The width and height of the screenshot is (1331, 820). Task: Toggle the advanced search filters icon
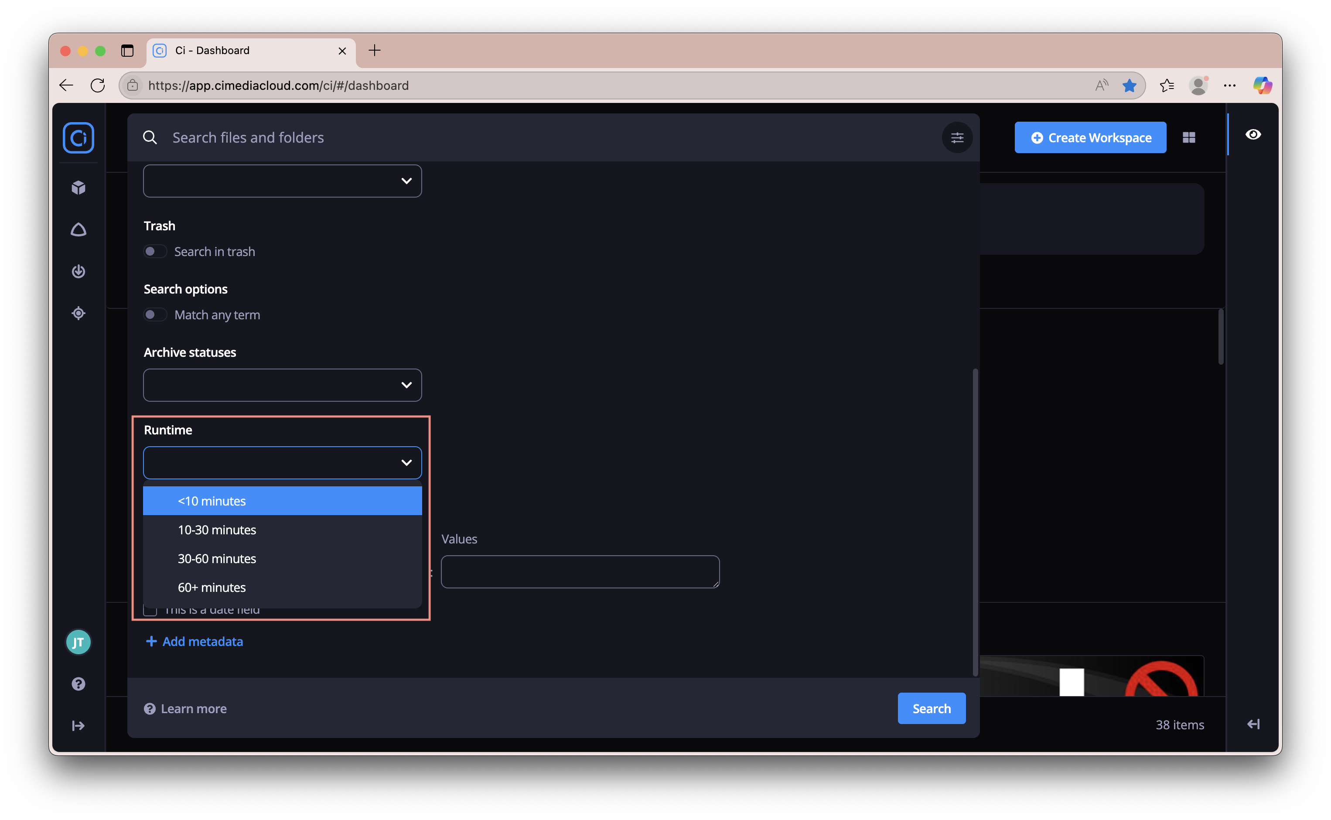[957, 138]
